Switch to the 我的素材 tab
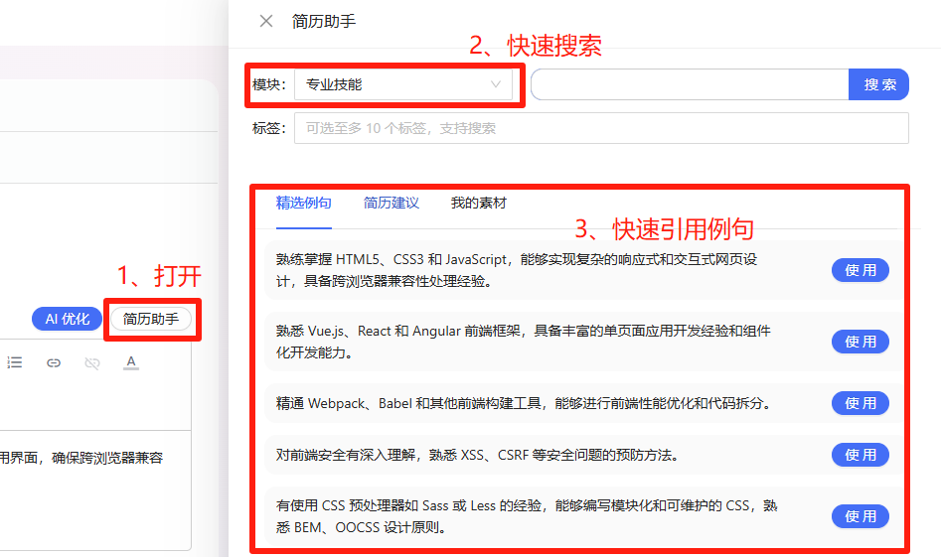Viewport: 941px width, 557px height. [478, 204]
